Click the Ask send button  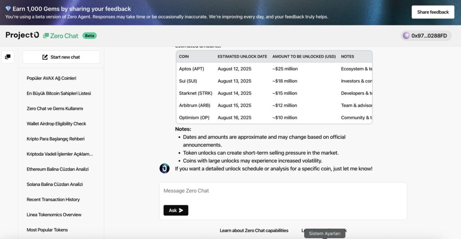tap(176, 210)
